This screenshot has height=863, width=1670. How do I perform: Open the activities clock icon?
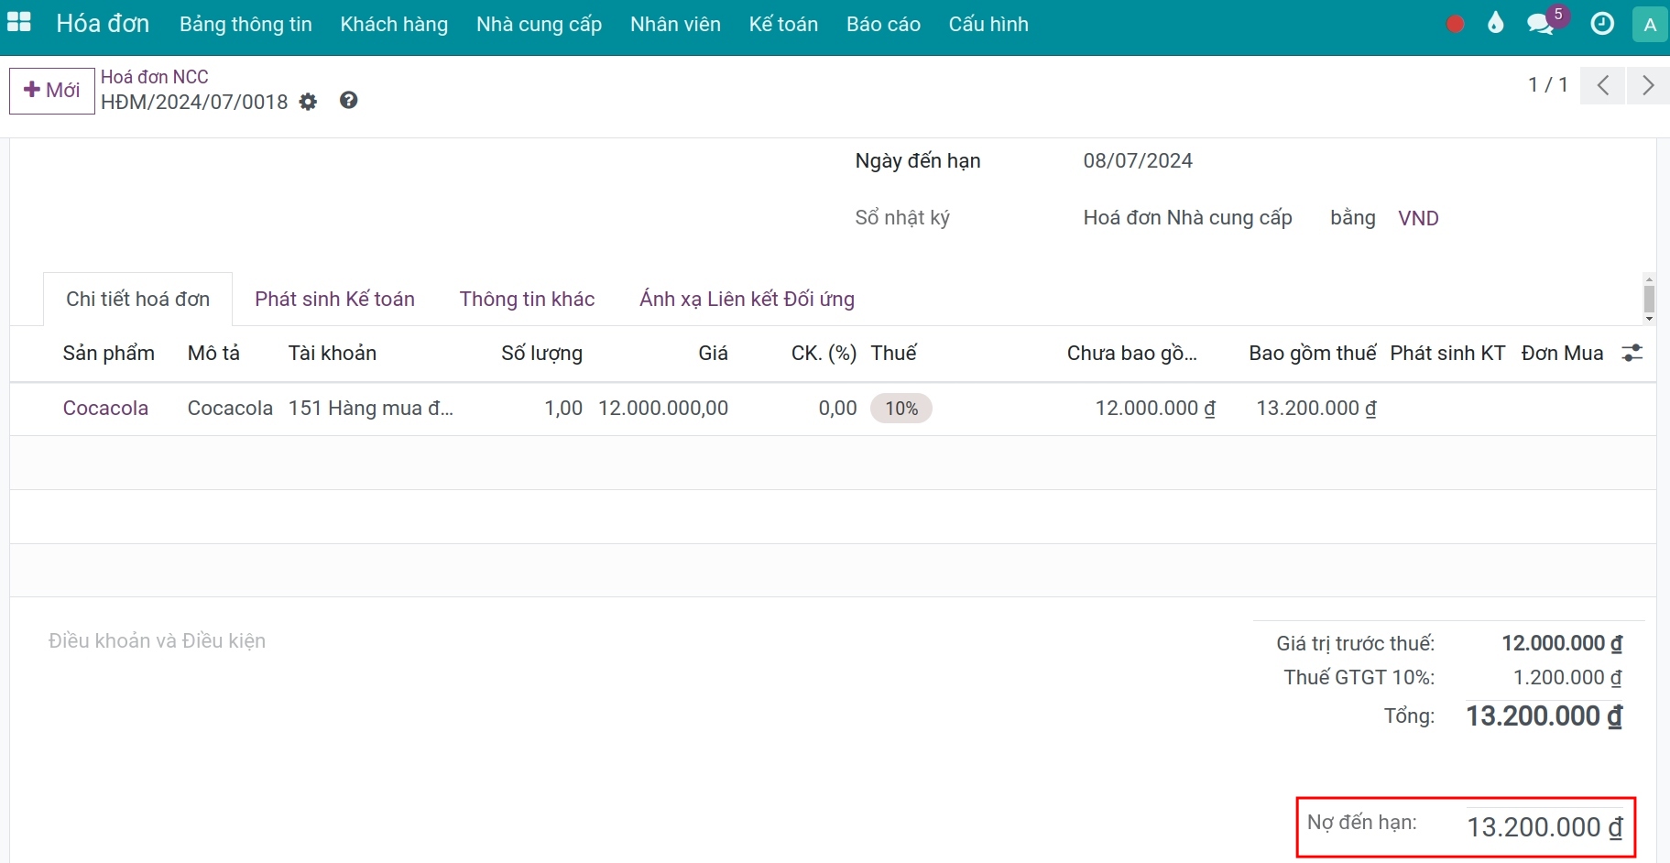1602,24
